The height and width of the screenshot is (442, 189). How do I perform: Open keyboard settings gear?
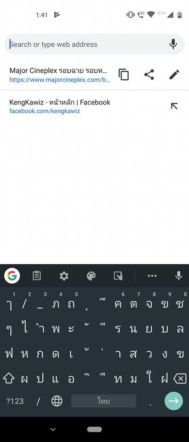(x=64, y=276)
